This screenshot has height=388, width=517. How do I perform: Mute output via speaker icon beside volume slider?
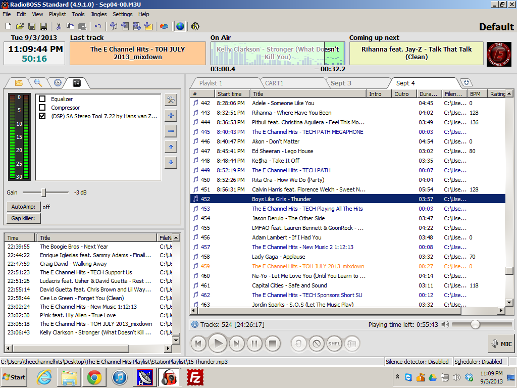pos(445,325)
